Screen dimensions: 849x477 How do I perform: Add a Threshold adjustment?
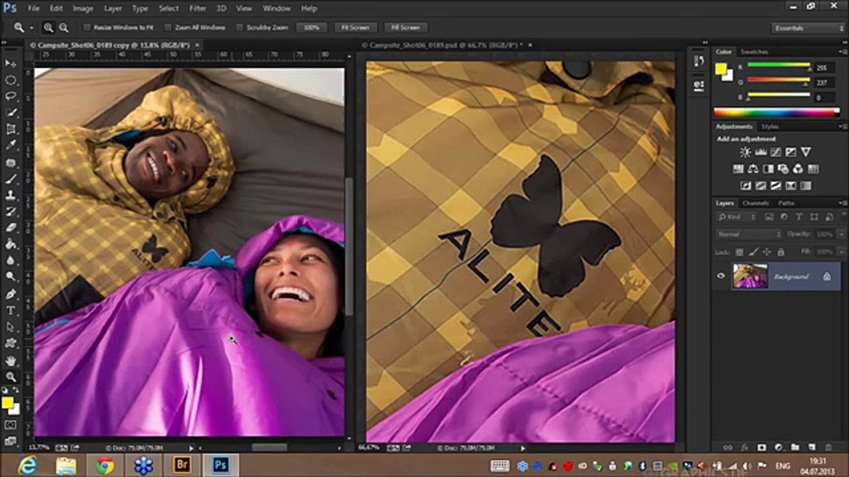776,186
